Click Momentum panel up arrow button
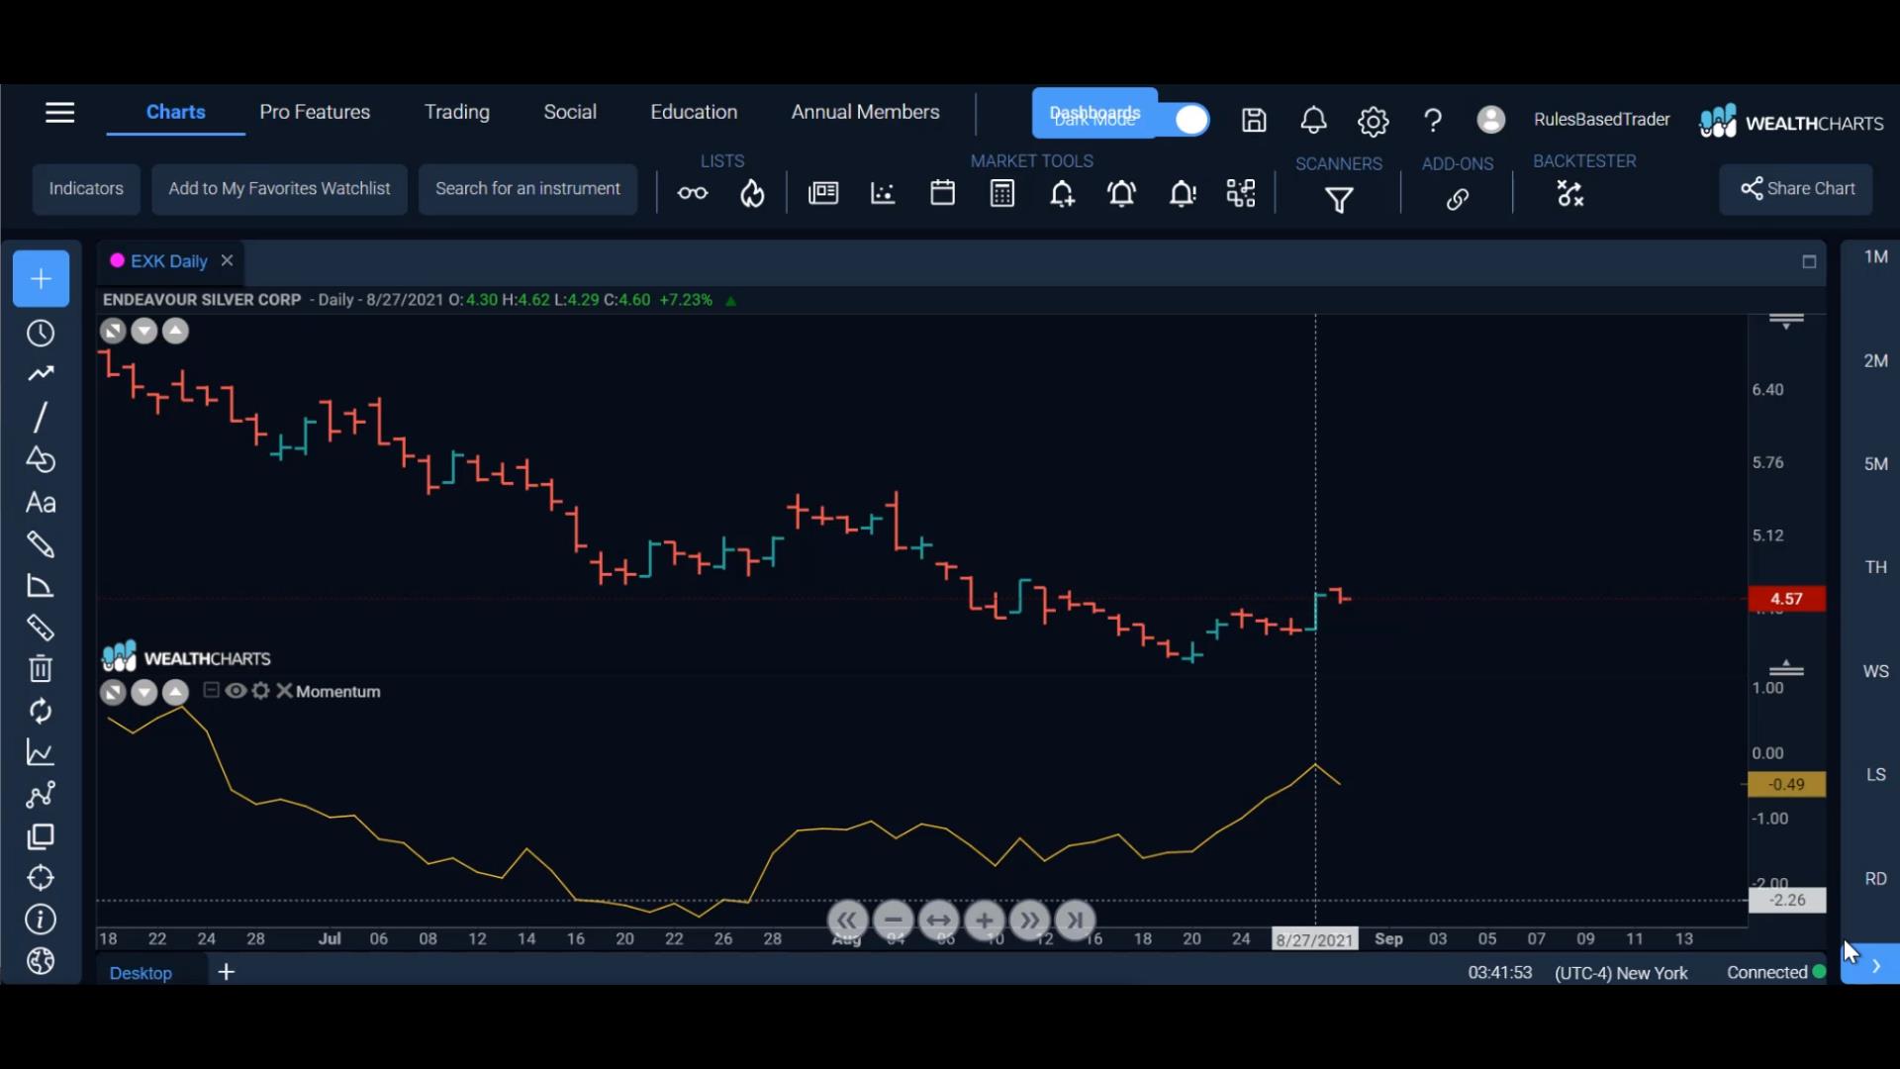Image resolution: width=1900 pixels, height=1069 pixels. 175,693
